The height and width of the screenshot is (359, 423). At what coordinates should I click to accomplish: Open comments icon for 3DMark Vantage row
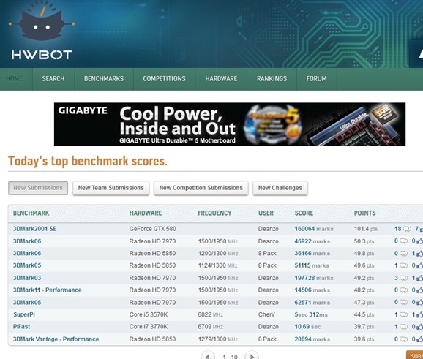pos(403,339)
